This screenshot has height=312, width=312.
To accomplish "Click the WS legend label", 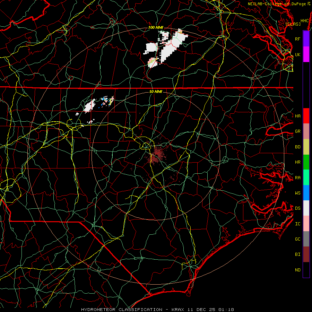I will [297, 193].
